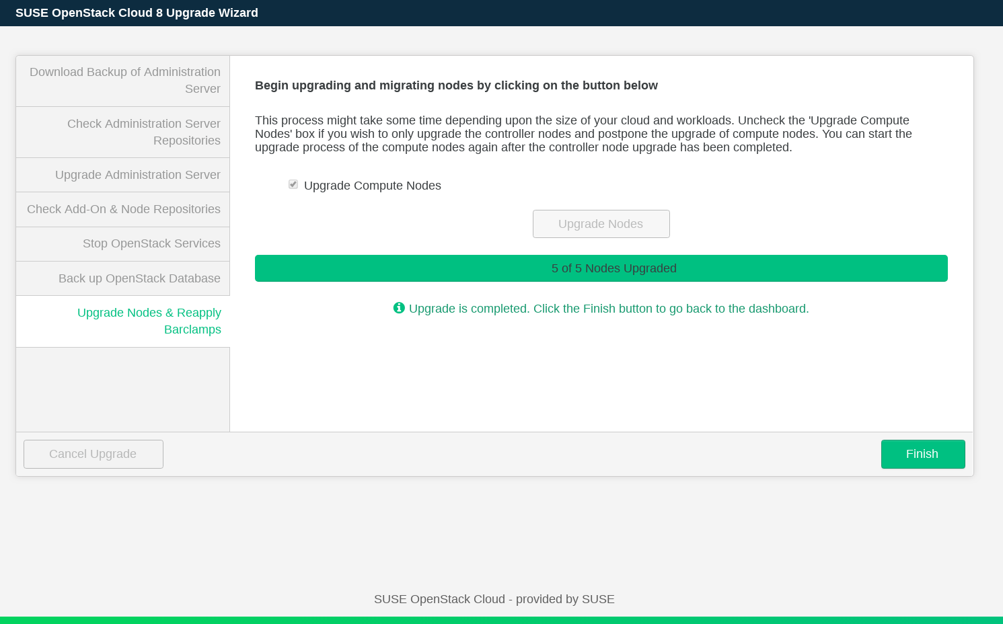
Task: Click the 'provided by SUSE' footer text
Action: point(494,599)
